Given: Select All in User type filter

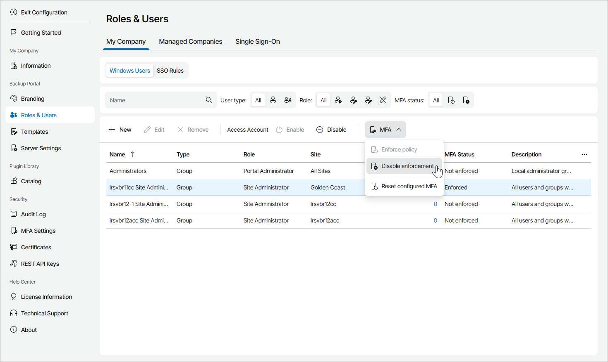Looking at the screenshot, I should 258,100.
